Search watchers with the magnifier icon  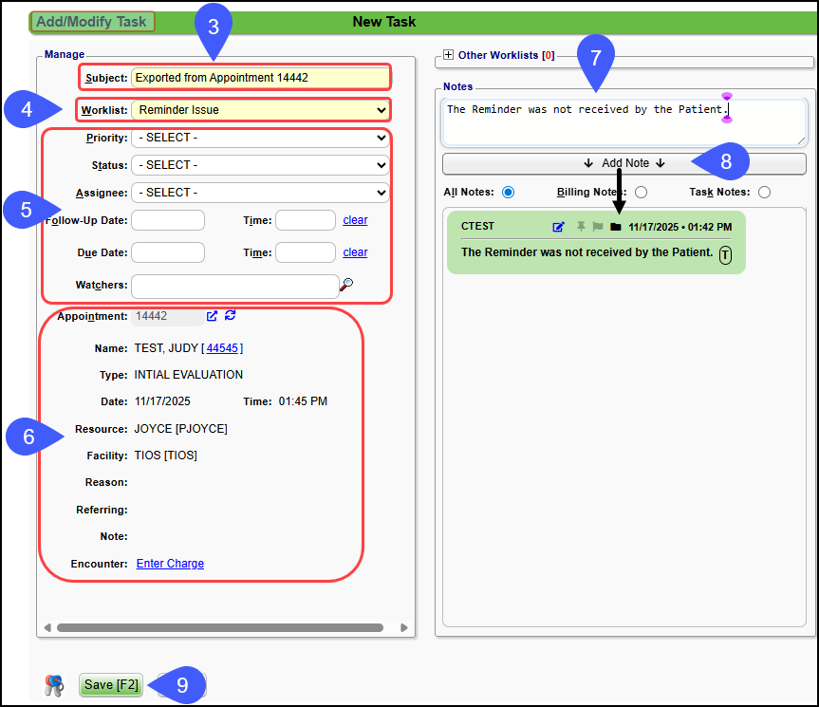[347, 284]
